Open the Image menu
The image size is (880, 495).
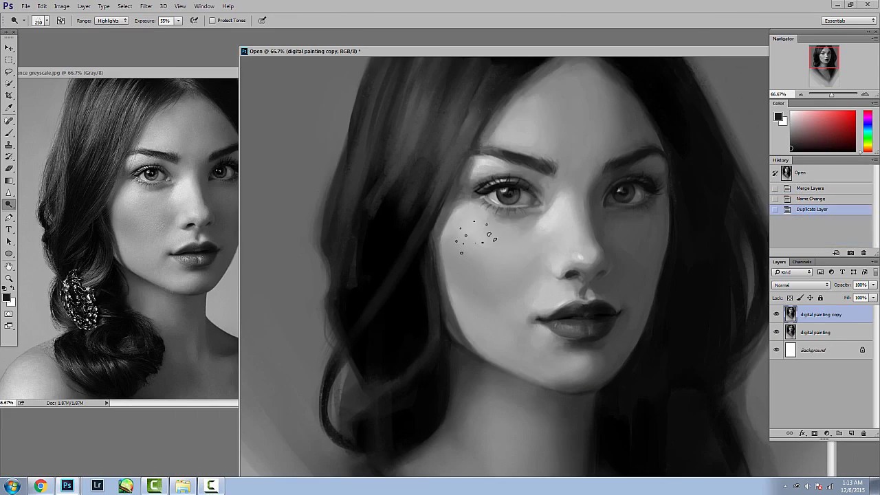tap(62, 6)
